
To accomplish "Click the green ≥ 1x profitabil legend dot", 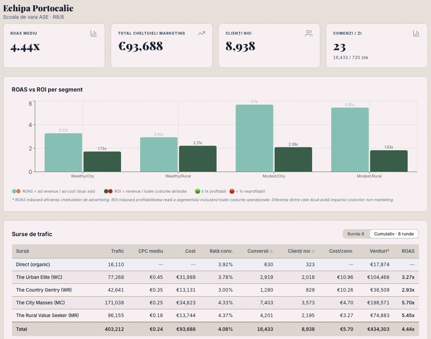I will point(197,191).
